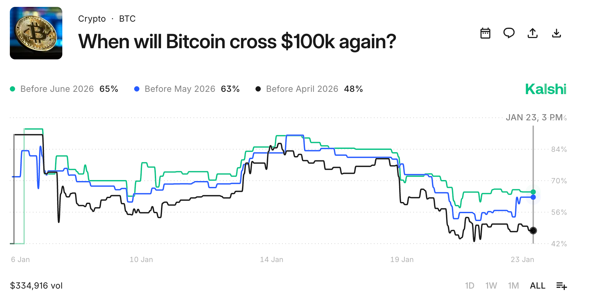Open the BTC category label
The image size is (592, 304).
pos(127,19)
